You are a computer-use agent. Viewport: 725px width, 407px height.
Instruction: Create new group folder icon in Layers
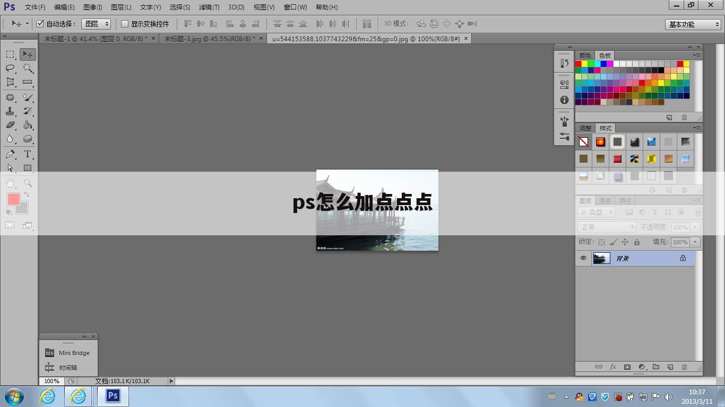click(x=656, y=367)
